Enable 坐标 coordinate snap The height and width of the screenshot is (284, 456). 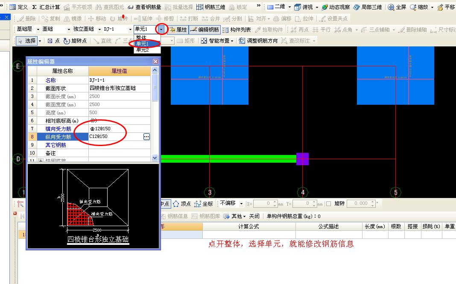tap(204, 204)
